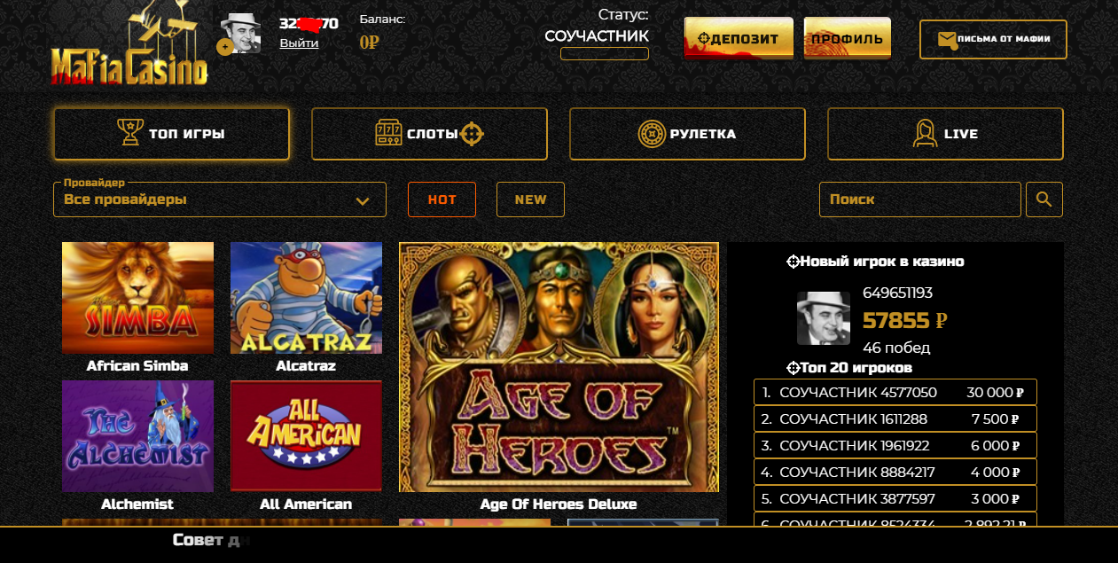Switch to the РУЛЕТКА tab
Image resolution: width=1118 pixels, height=563 pixels.
tap(687, 134)
